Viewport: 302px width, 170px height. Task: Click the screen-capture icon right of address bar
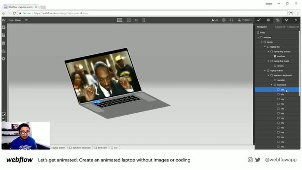[x=291, y=13]
